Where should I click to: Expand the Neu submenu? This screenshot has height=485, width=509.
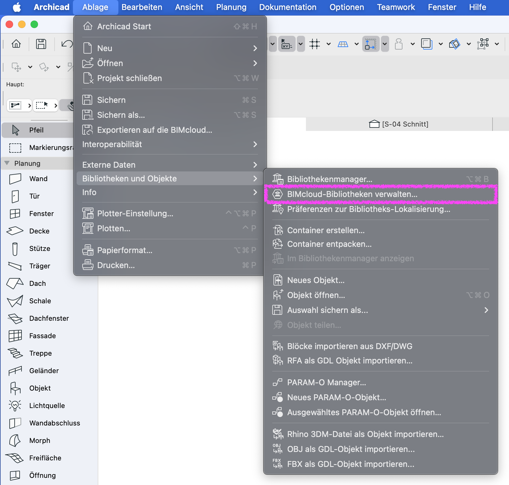(170, 48)
